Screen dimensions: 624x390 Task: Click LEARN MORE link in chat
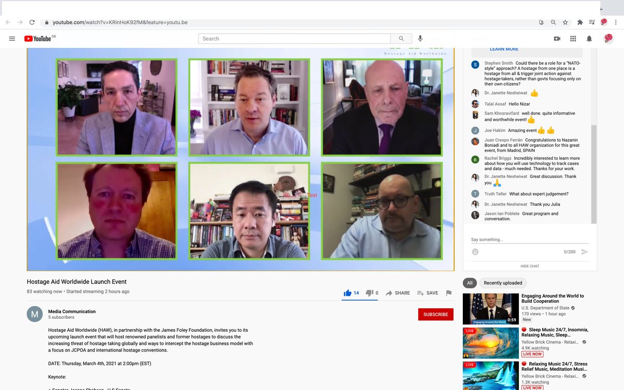[504, 49]
